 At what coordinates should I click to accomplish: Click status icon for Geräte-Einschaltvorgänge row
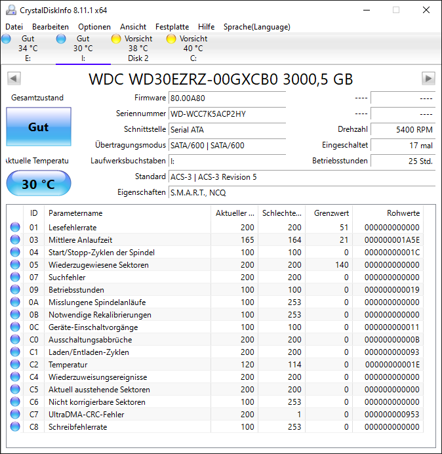[15, 327]
